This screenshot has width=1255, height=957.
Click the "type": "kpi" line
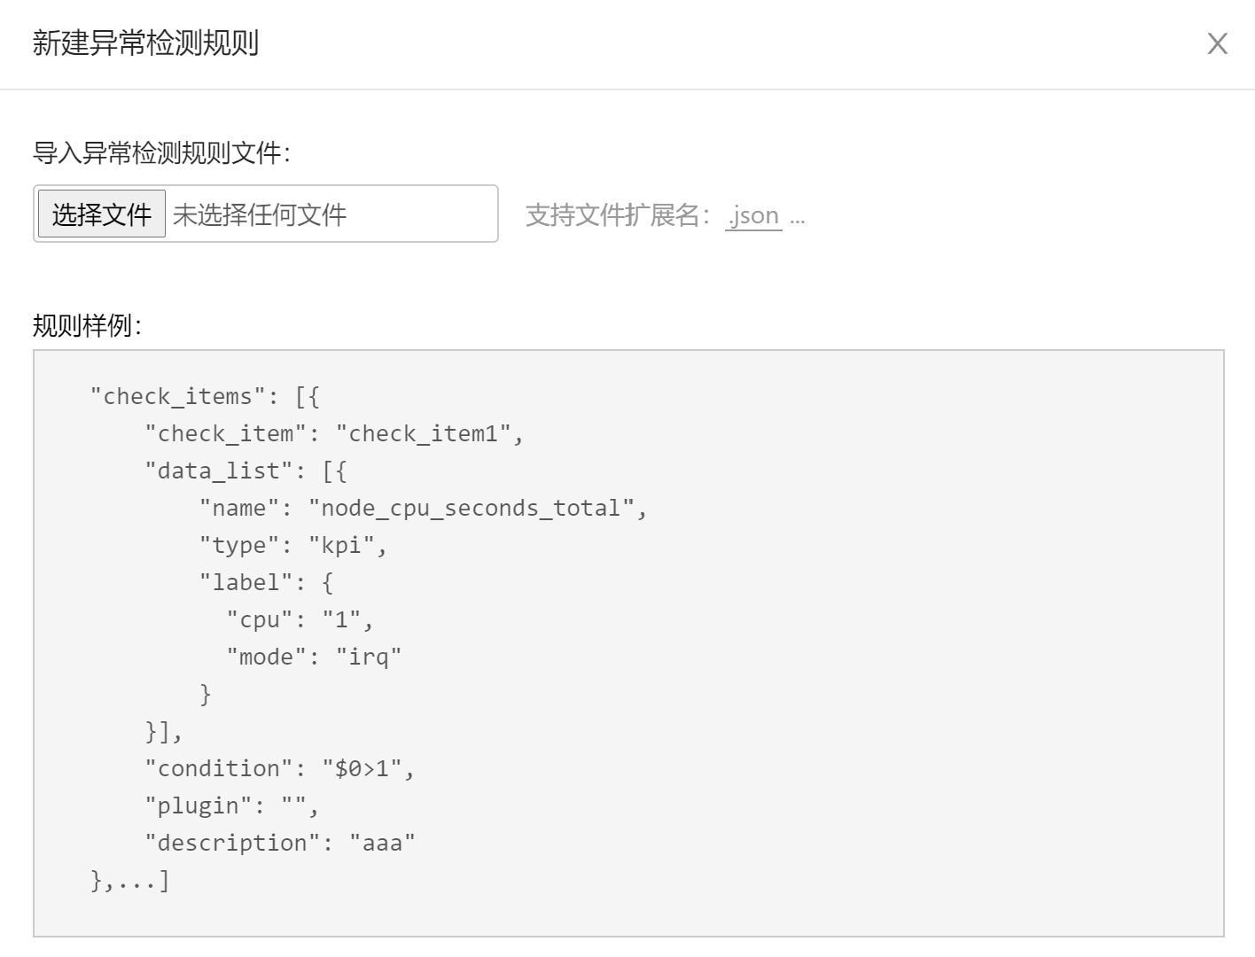pos(293,545)
